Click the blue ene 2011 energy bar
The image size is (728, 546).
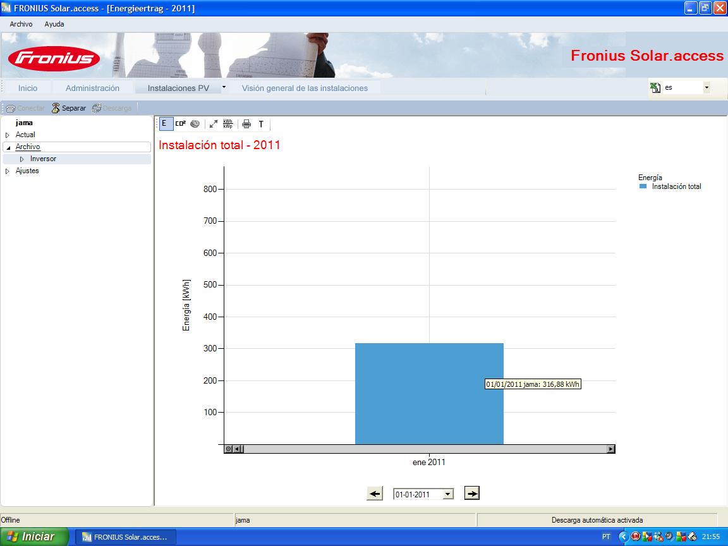(x=429, y=393)
